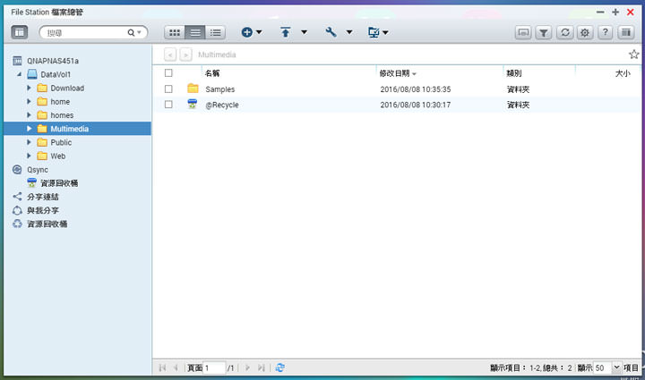Check the Samples folder checkbox
Screen dimensions: 645x380
168,89
